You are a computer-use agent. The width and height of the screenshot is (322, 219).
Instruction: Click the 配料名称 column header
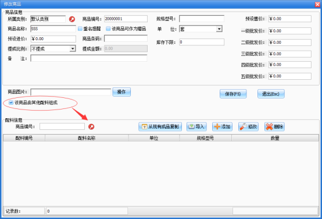pos(87,138)
